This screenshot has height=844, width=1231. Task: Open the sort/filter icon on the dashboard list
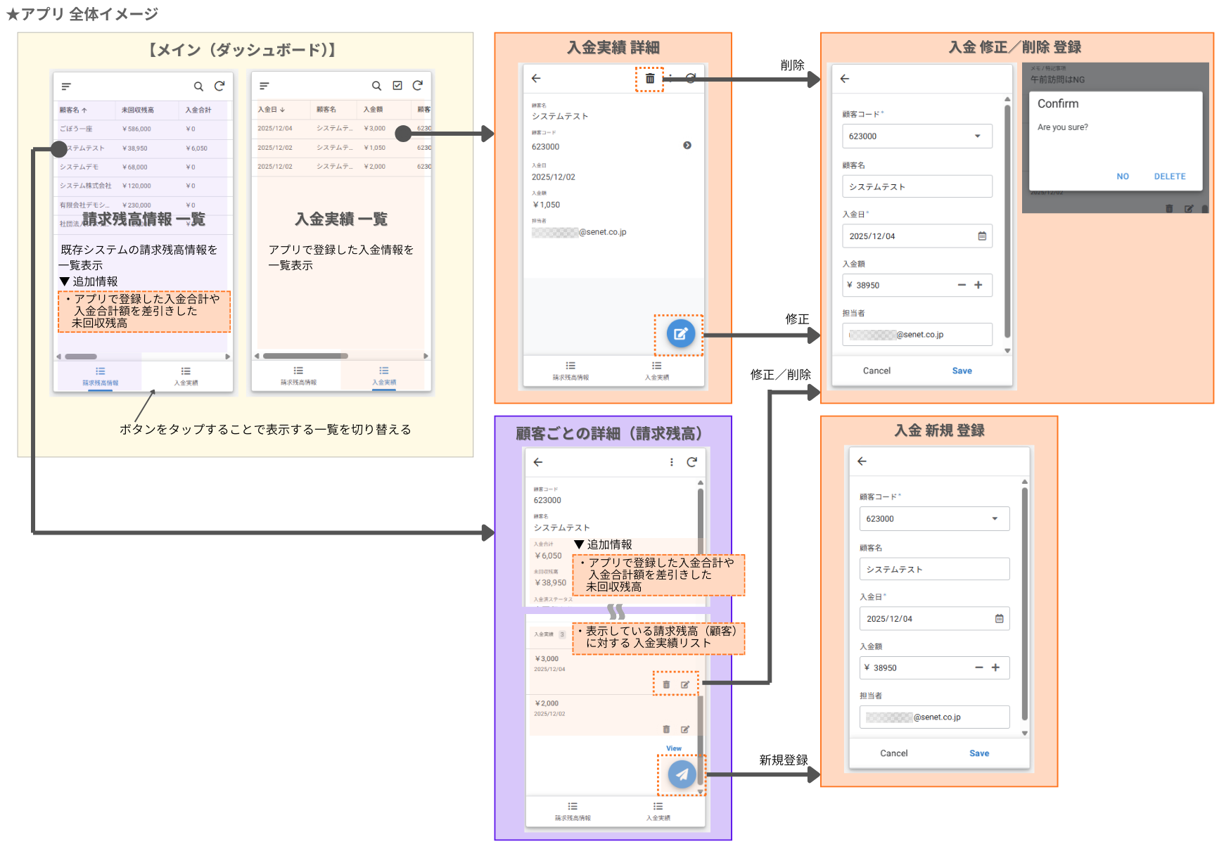[66, 86]
